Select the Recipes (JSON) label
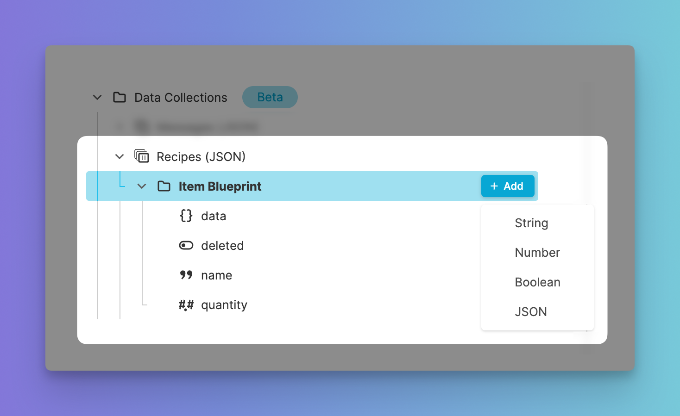This screenshot has width=680, height=416. coord(201,157)
